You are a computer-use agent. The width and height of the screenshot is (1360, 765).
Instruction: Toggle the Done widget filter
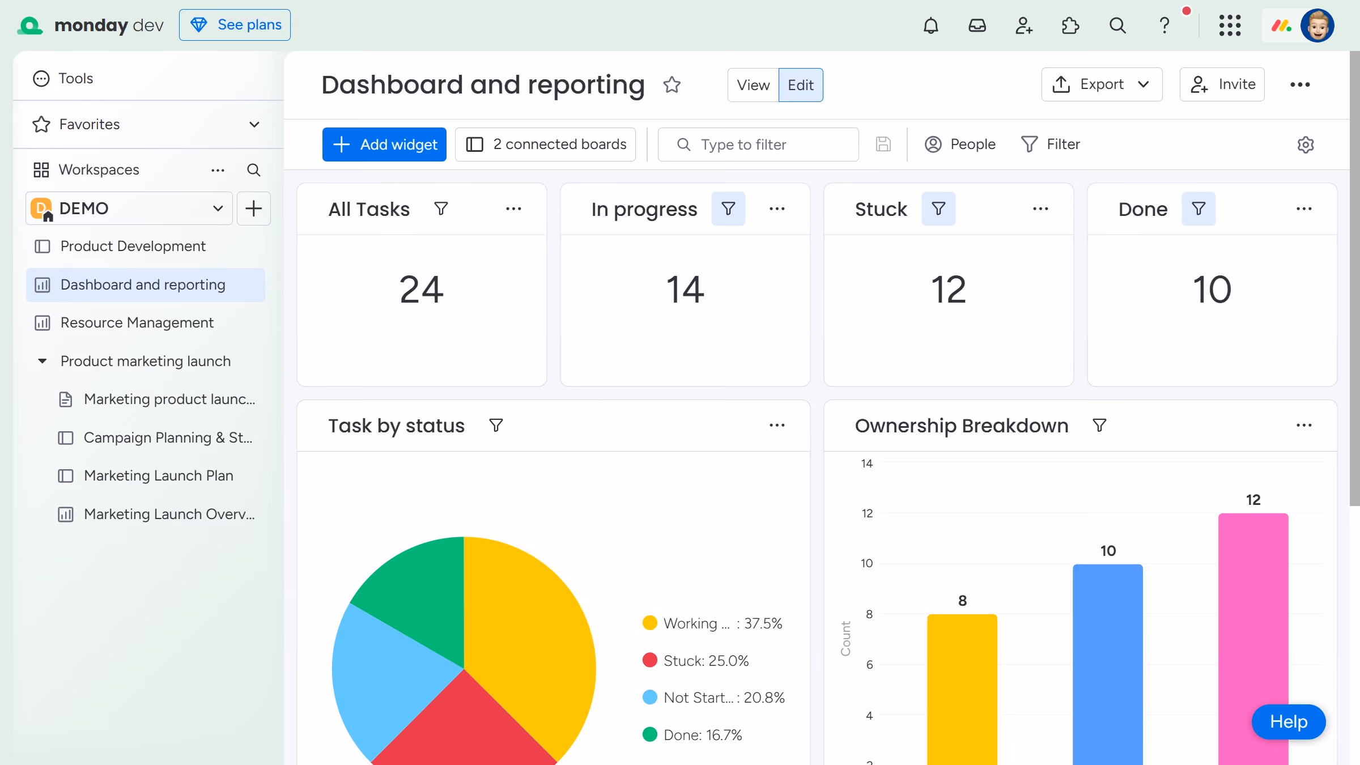point(1198,209)
